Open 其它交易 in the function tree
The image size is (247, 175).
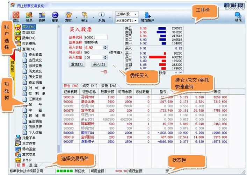coord(26,154)
